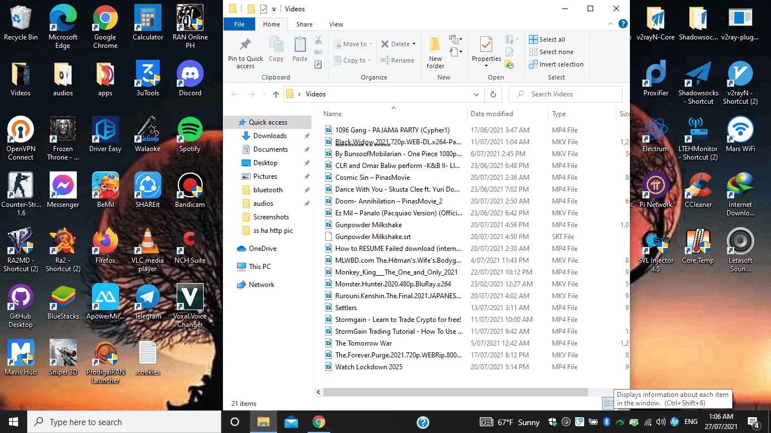Screen dimensions: 771x433
Task: Select OneDrive in navigation pane
Action: 257,249
